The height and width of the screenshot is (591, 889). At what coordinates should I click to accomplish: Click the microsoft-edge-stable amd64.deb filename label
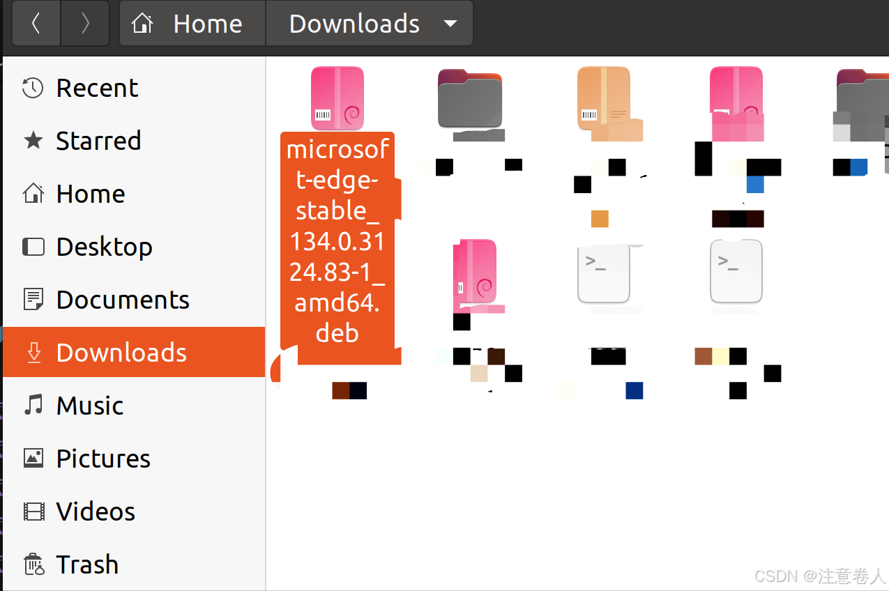pos(337,240)
